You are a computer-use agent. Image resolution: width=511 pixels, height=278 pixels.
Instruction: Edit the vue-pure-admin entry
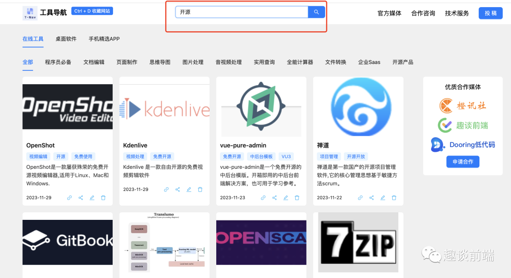[285, 198]
